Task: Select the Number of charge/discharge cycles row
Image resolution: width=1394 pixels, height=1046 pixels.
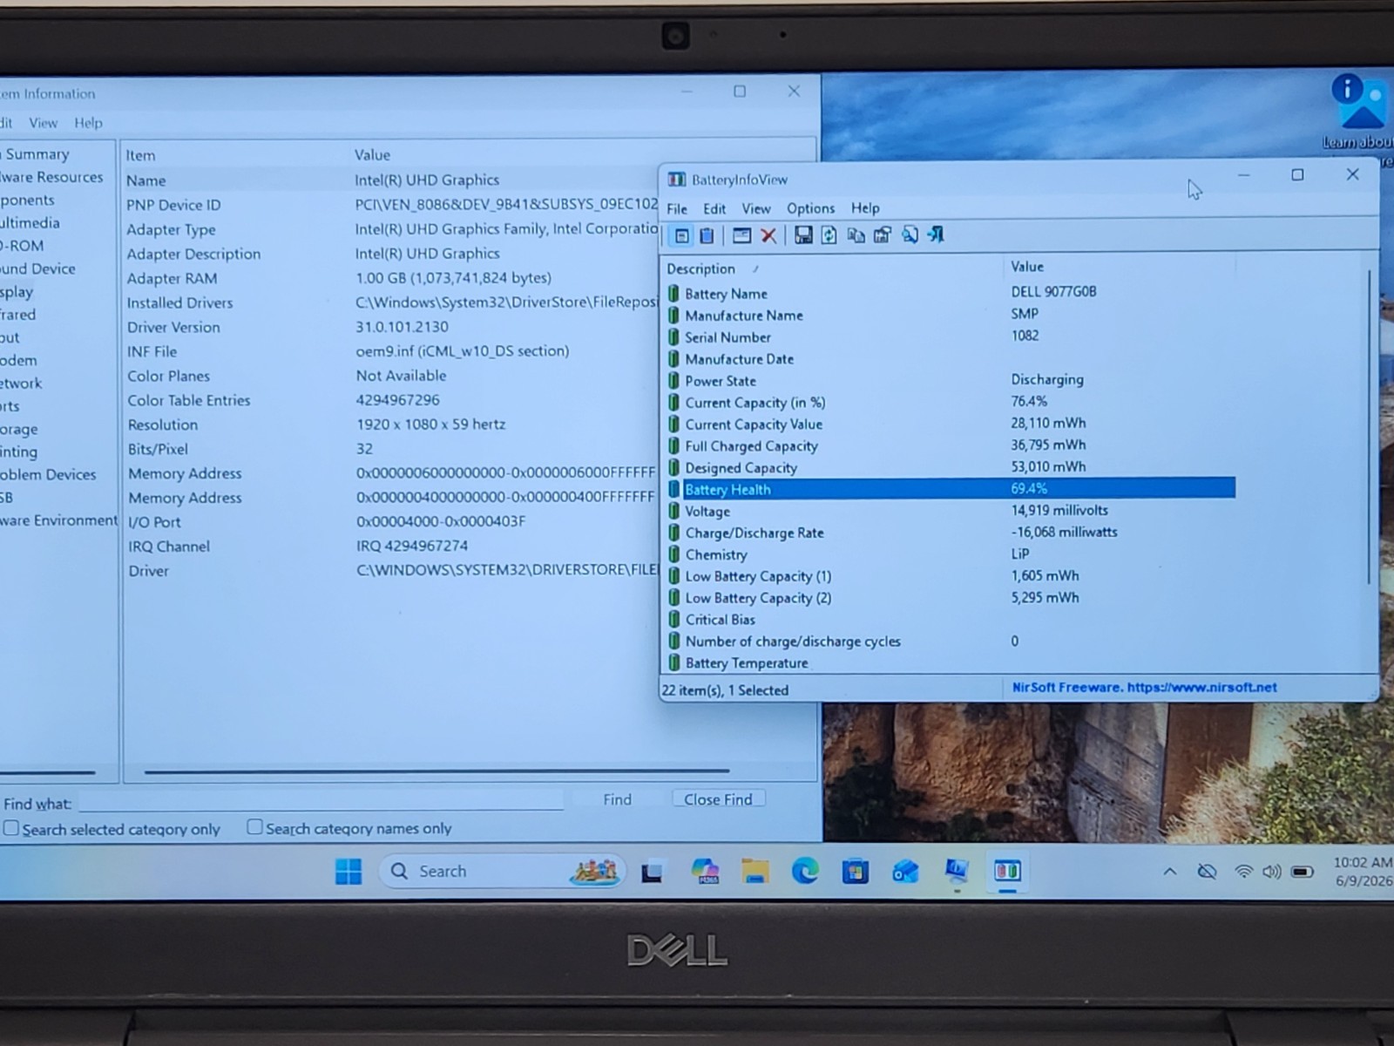Action: pyautogui.click(x=950, y=641)
